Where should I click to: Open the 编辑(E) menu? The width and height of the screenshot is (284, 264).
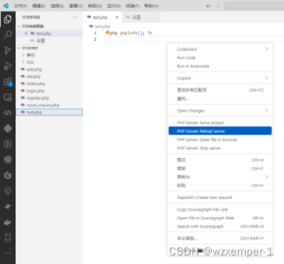pyautogui.click(x=39, y=6)
